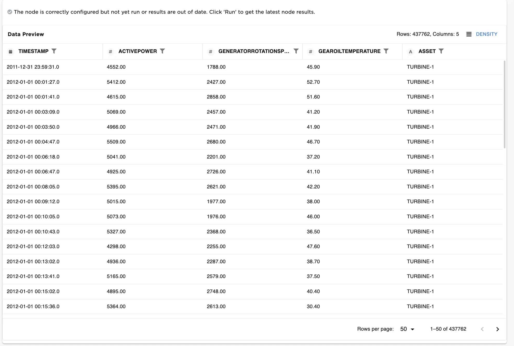This screenshot has width=514, height=346.
Task: Click the density lines icon
Action: [x=469, y=34]
